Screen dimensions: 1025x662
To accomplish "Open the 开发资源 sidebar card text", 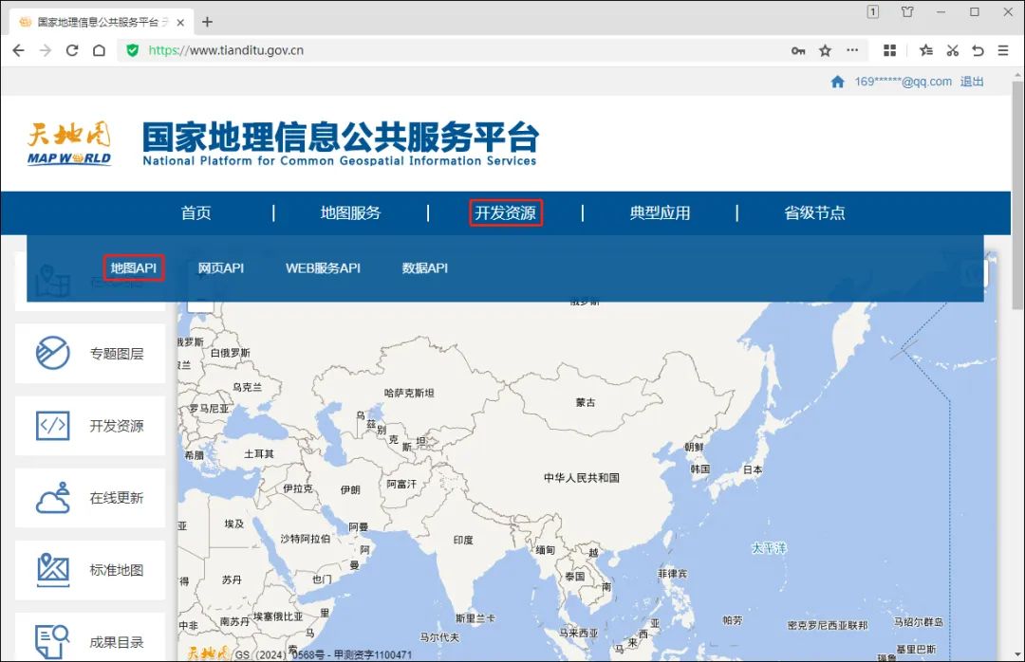I will pos(117,426).
